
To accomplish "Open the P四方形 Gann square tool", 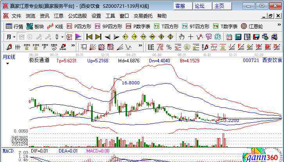I will (79, 27).
